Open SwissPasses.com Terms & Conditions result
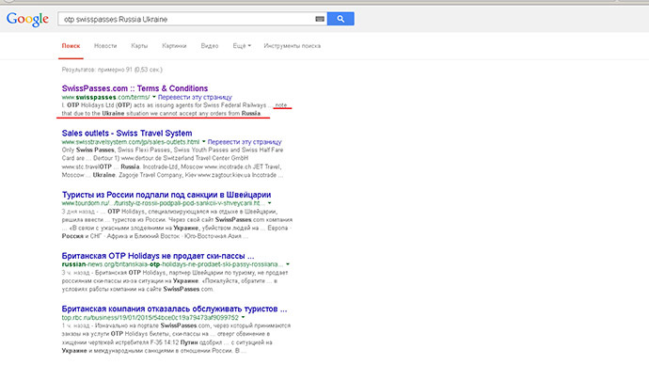The height and width of the screenshot is (365, 649). (135, 88)
